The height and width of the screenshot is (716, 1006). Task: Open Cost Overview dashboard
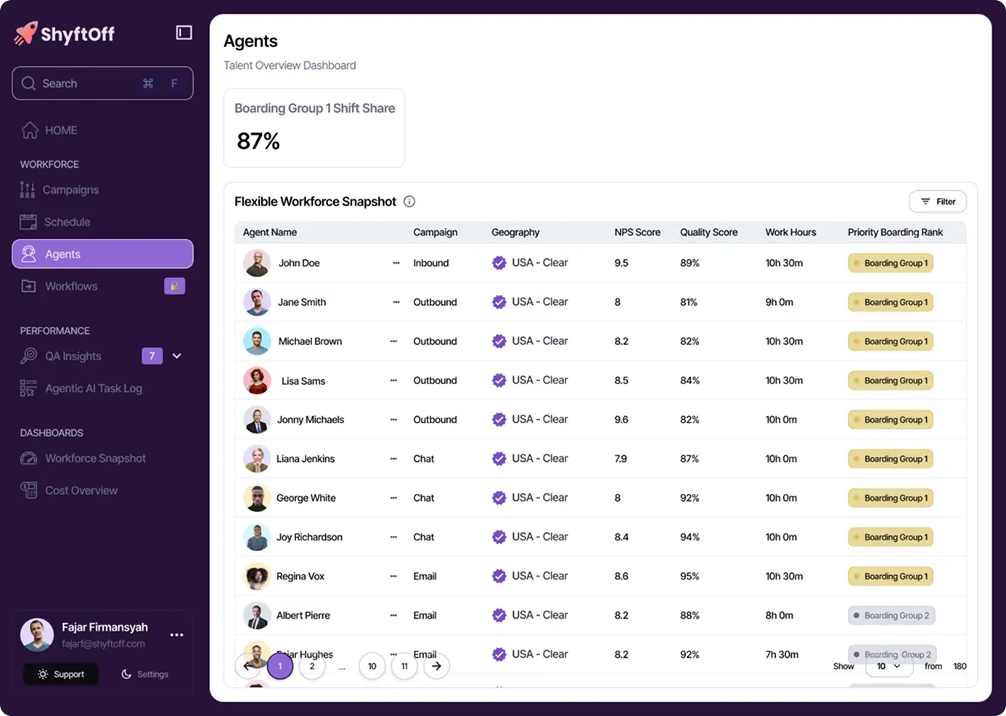pyautogui.click(x=81, y=490)
